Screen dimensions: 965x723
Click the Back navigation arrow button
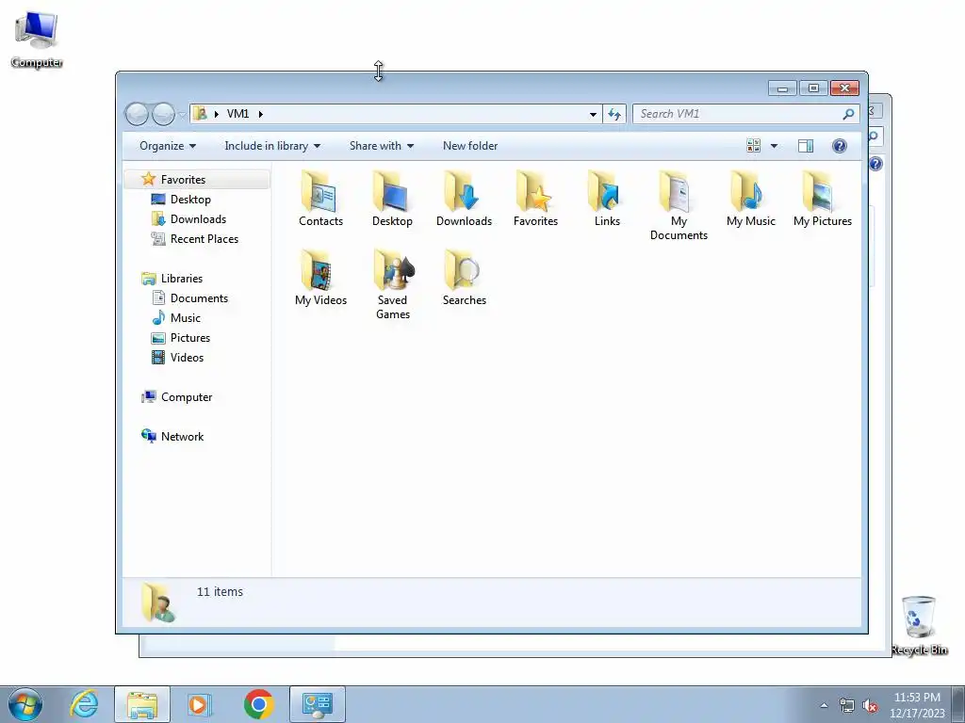click(137, 114)
